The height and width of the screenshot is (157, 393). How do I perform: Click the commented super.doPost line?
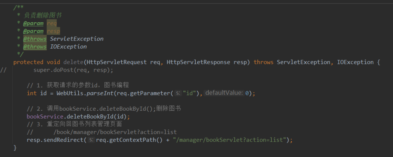(63, 70)
